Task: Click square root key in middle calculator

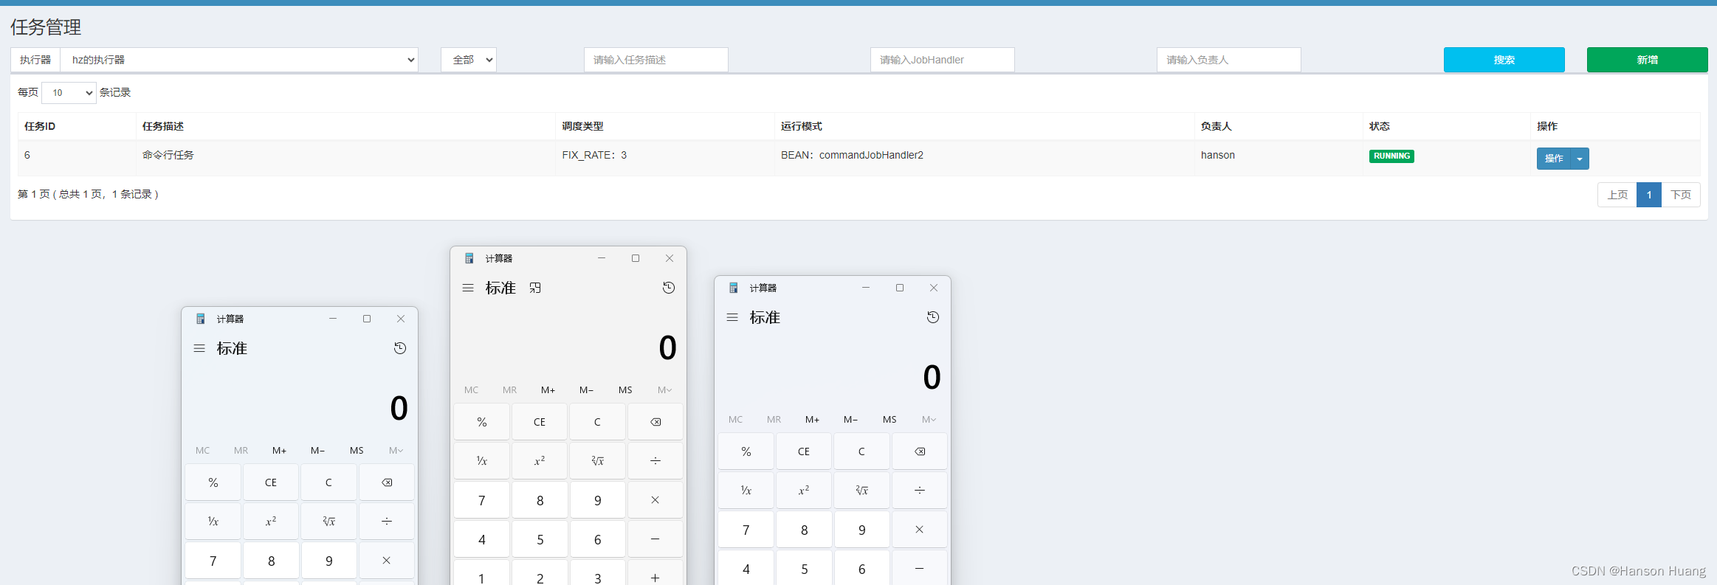Action: (598, 461)
